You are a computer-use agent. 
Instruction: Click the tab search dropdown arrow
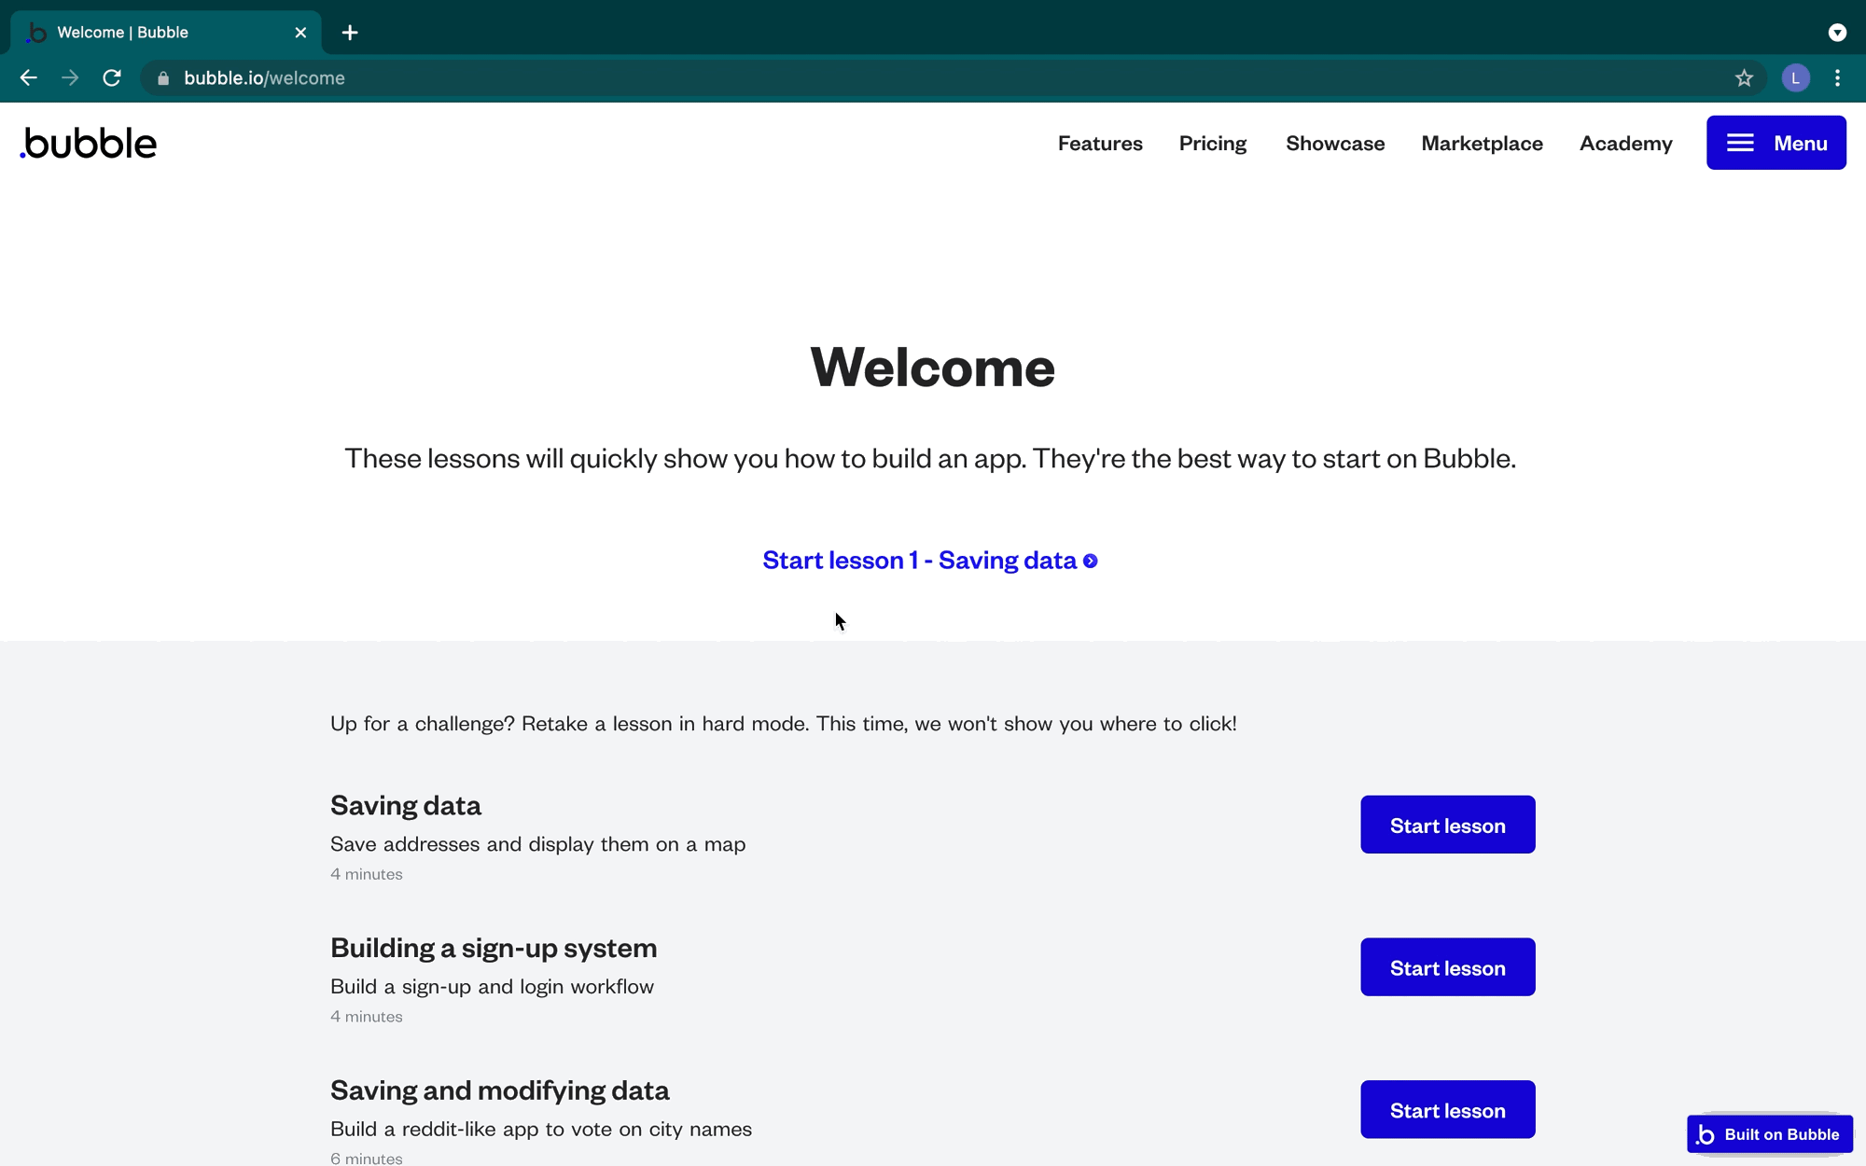coord(1837,33)
